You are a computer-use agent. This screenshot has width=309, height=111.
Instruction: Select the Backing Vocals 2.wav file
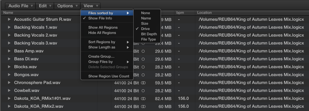point(36,35)
